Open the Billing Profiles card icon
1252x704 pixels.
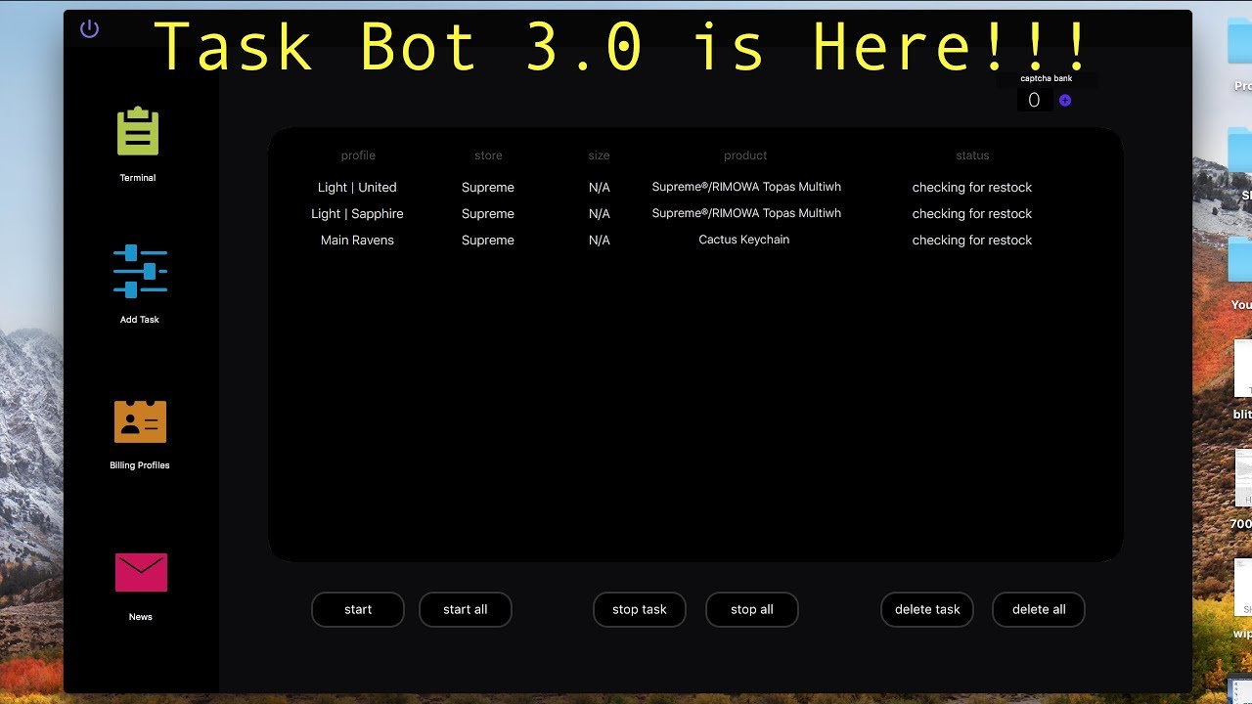140,421
